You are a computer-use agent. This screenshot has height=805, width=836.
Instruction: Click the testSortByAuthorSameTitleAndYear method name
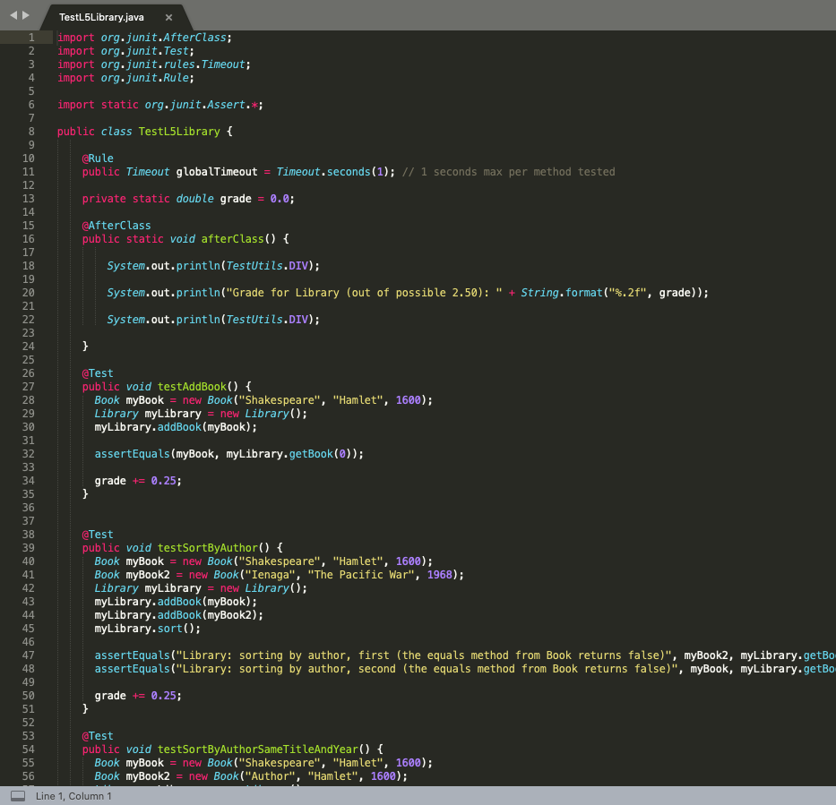(x=258, y=749)
